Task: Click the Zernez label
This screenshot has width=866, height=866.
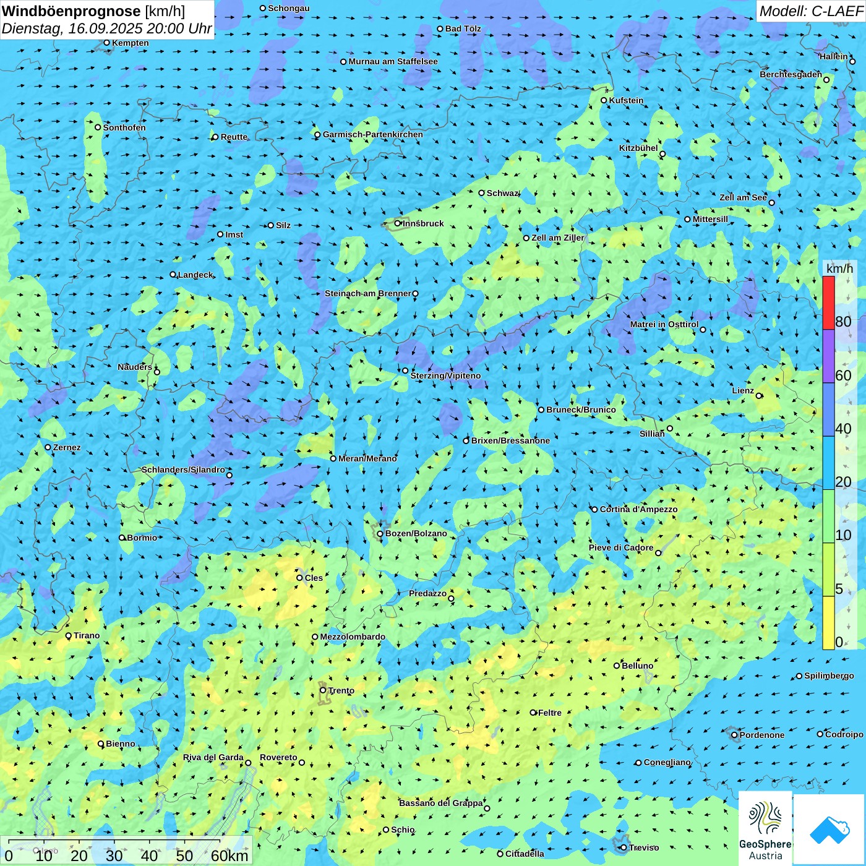Action: coord(67,447)
